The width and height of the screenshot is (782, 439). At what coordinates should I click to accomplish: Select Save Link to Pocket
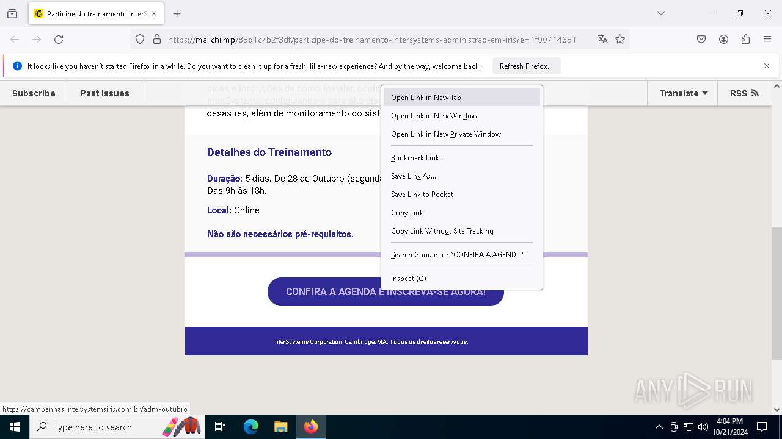pyautogui.click(x=462, y=194)
